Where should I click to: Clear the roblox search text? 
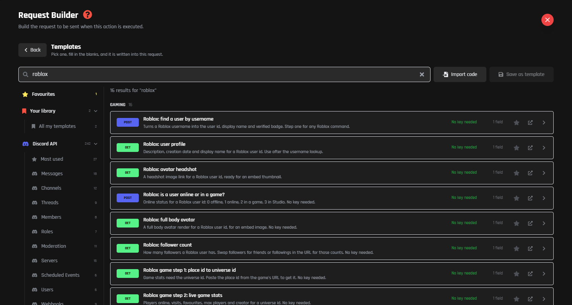pos(422,74)
